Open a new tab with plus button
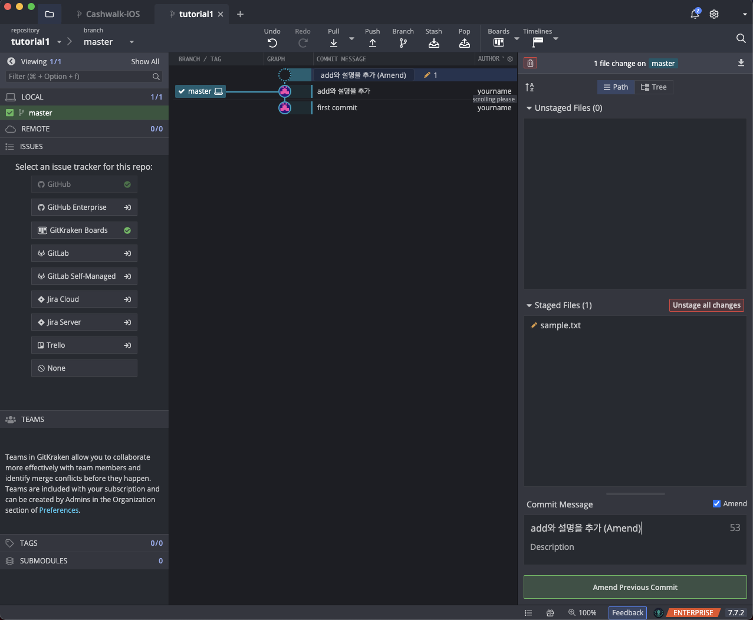Viewport: 753px width, 620px height. [240, 14]
